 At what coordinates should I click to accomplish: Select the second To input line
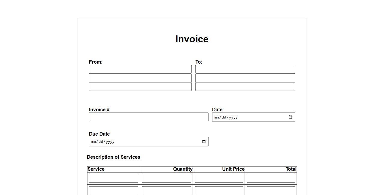pyautogui.click(x=245, y=78)
